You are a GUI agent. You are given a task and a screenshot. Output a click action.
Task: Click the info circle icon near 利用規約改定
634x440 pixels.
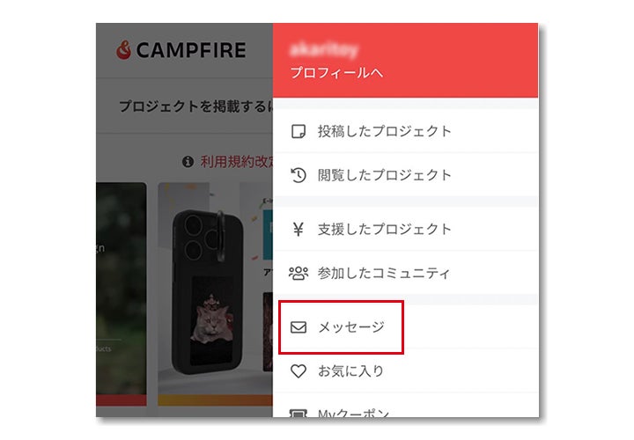pos(188,162)
